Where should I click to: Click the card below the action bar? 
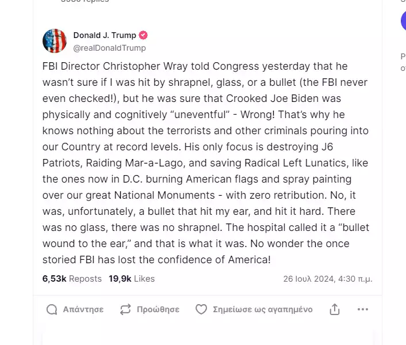click(208, 338)
